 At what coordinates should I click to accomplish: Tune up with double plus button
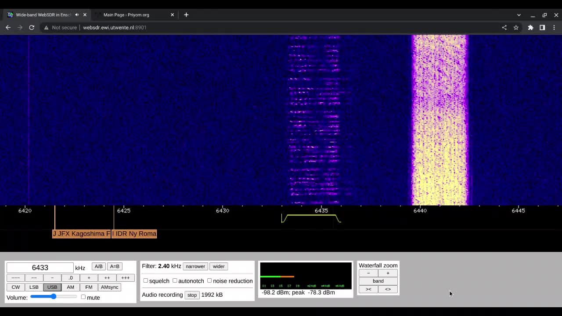tap(107, 278)
